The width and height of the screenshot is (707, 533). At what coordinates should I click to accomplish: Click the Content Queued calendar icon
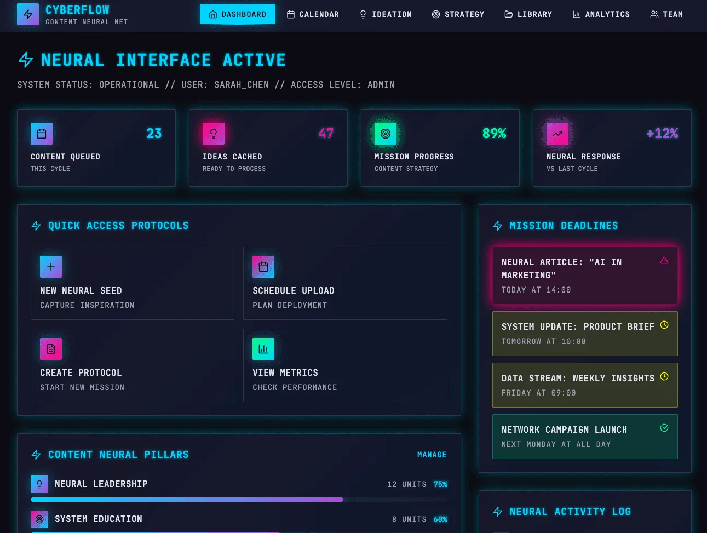[x=42, y=134]
